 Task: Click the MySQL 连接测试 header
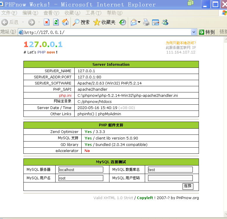click(111, 162)
